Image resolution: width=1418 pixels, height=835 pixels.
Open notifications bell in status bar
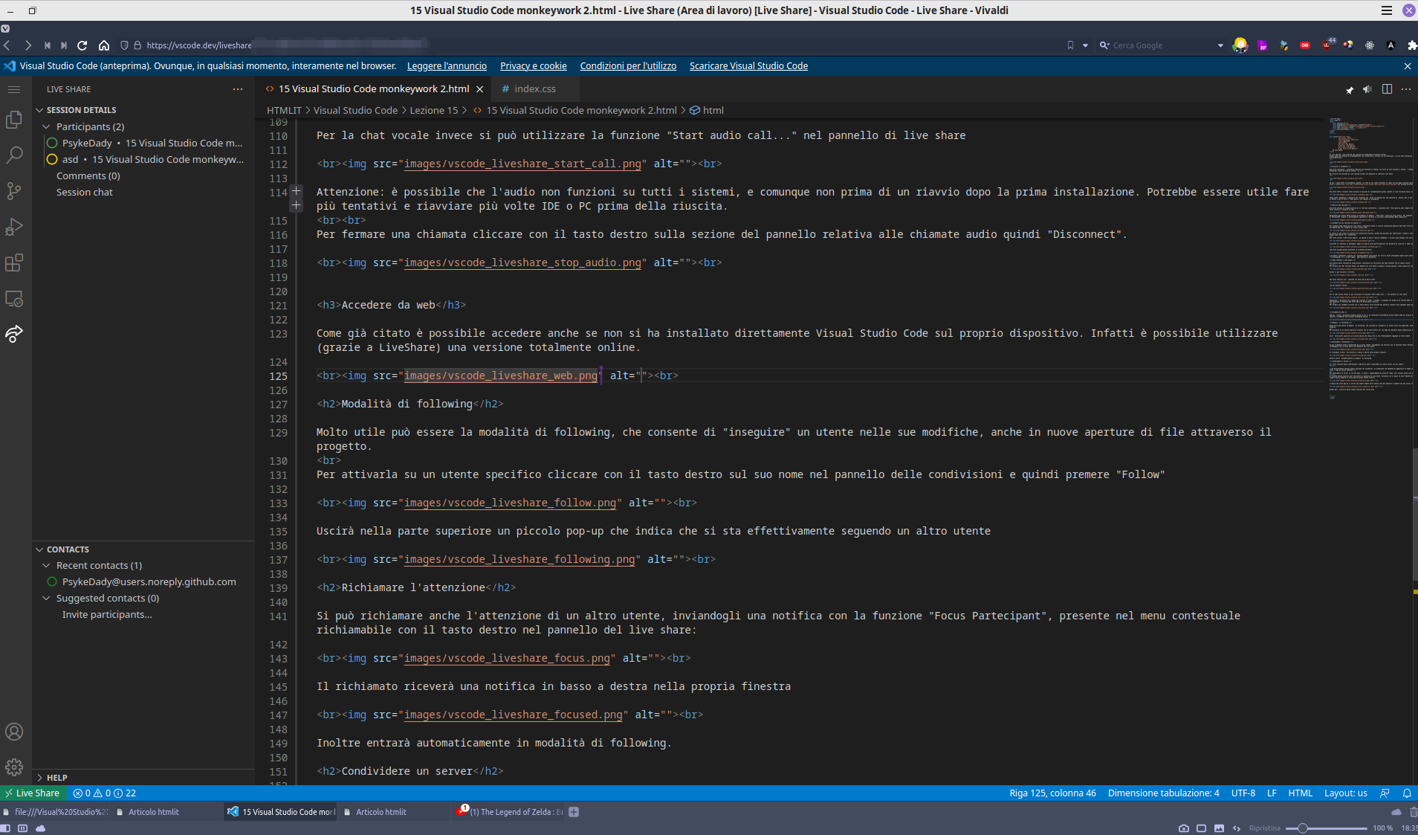pyautogui.click(x=1407, y=793)
